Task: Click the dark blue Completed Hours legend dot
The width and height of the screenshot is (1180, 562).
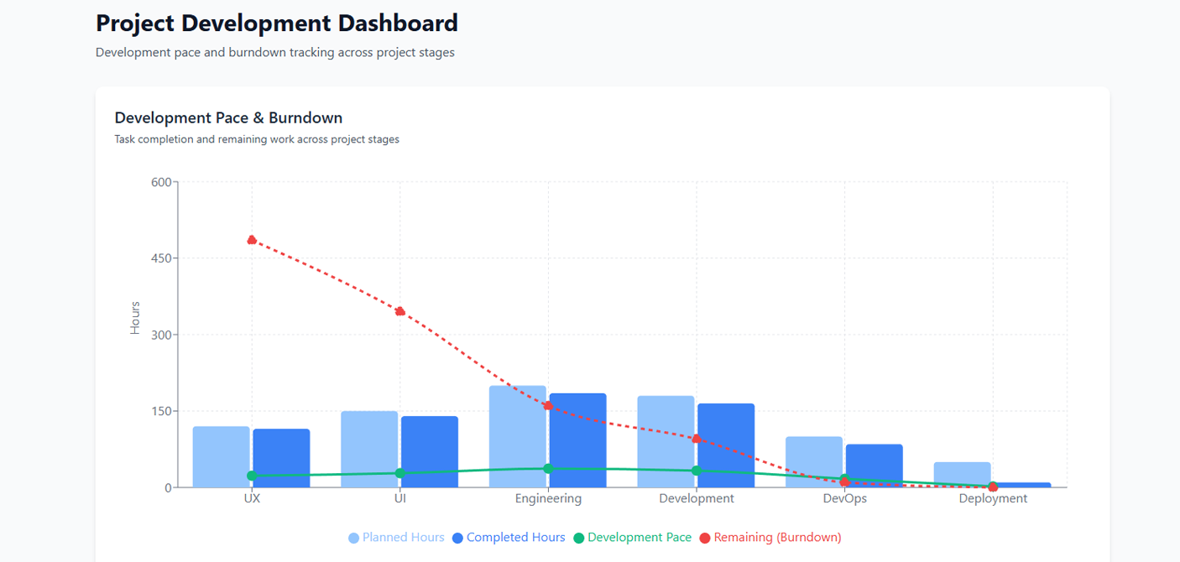Action: 456,537
